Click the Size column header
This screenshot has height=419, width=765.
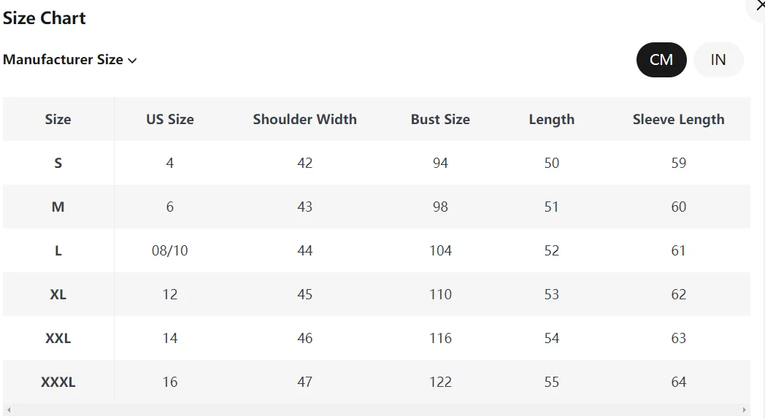coord(58,119)
